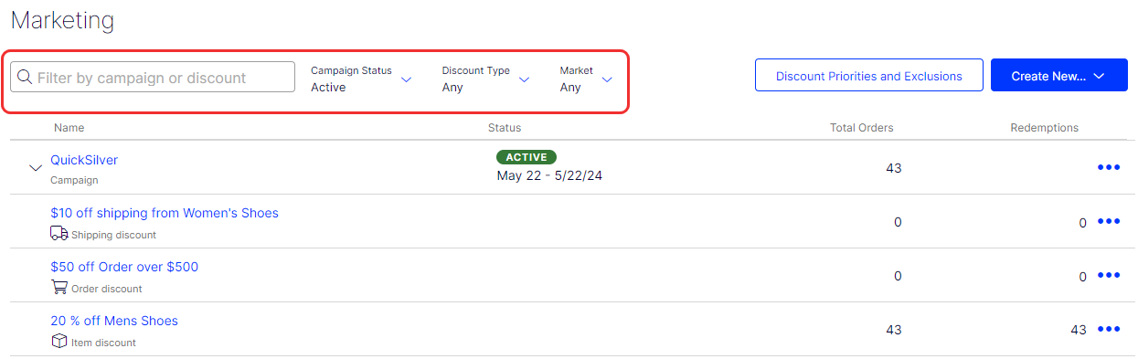This screenshot has width=1138, height=359.
Task: Open 20 % off Mens Shoes discount
Action: click(114, 321)
